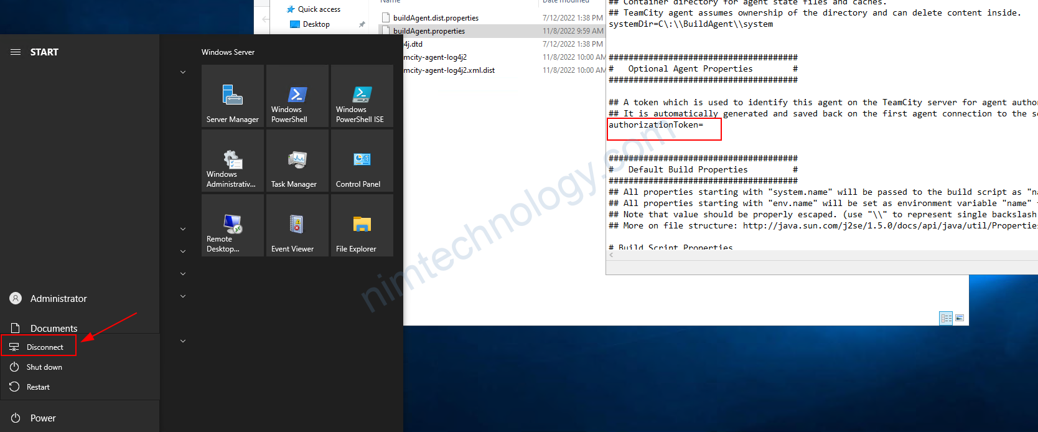
Task: Select the buildAgent.dist.properties file
Action: (436, 18)
